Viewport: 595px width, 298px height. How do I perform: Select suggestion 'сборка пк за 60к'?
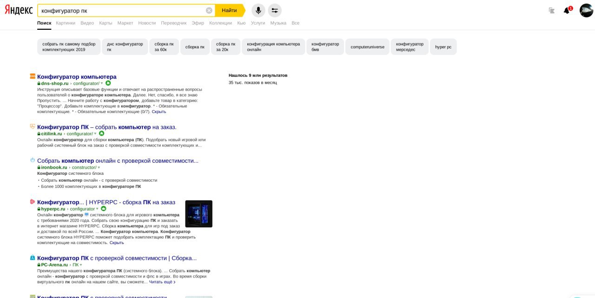(x=164, y=46)
